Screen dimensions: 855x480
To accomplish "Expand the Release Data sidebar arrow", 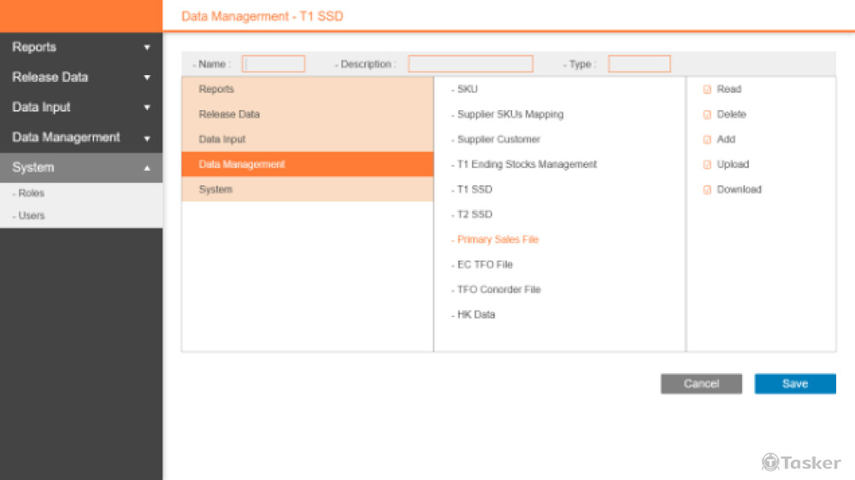I will [147, 78].
